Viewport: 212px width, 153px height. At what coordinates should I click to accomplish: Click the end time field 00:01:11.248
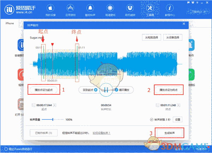coord(168,105)
